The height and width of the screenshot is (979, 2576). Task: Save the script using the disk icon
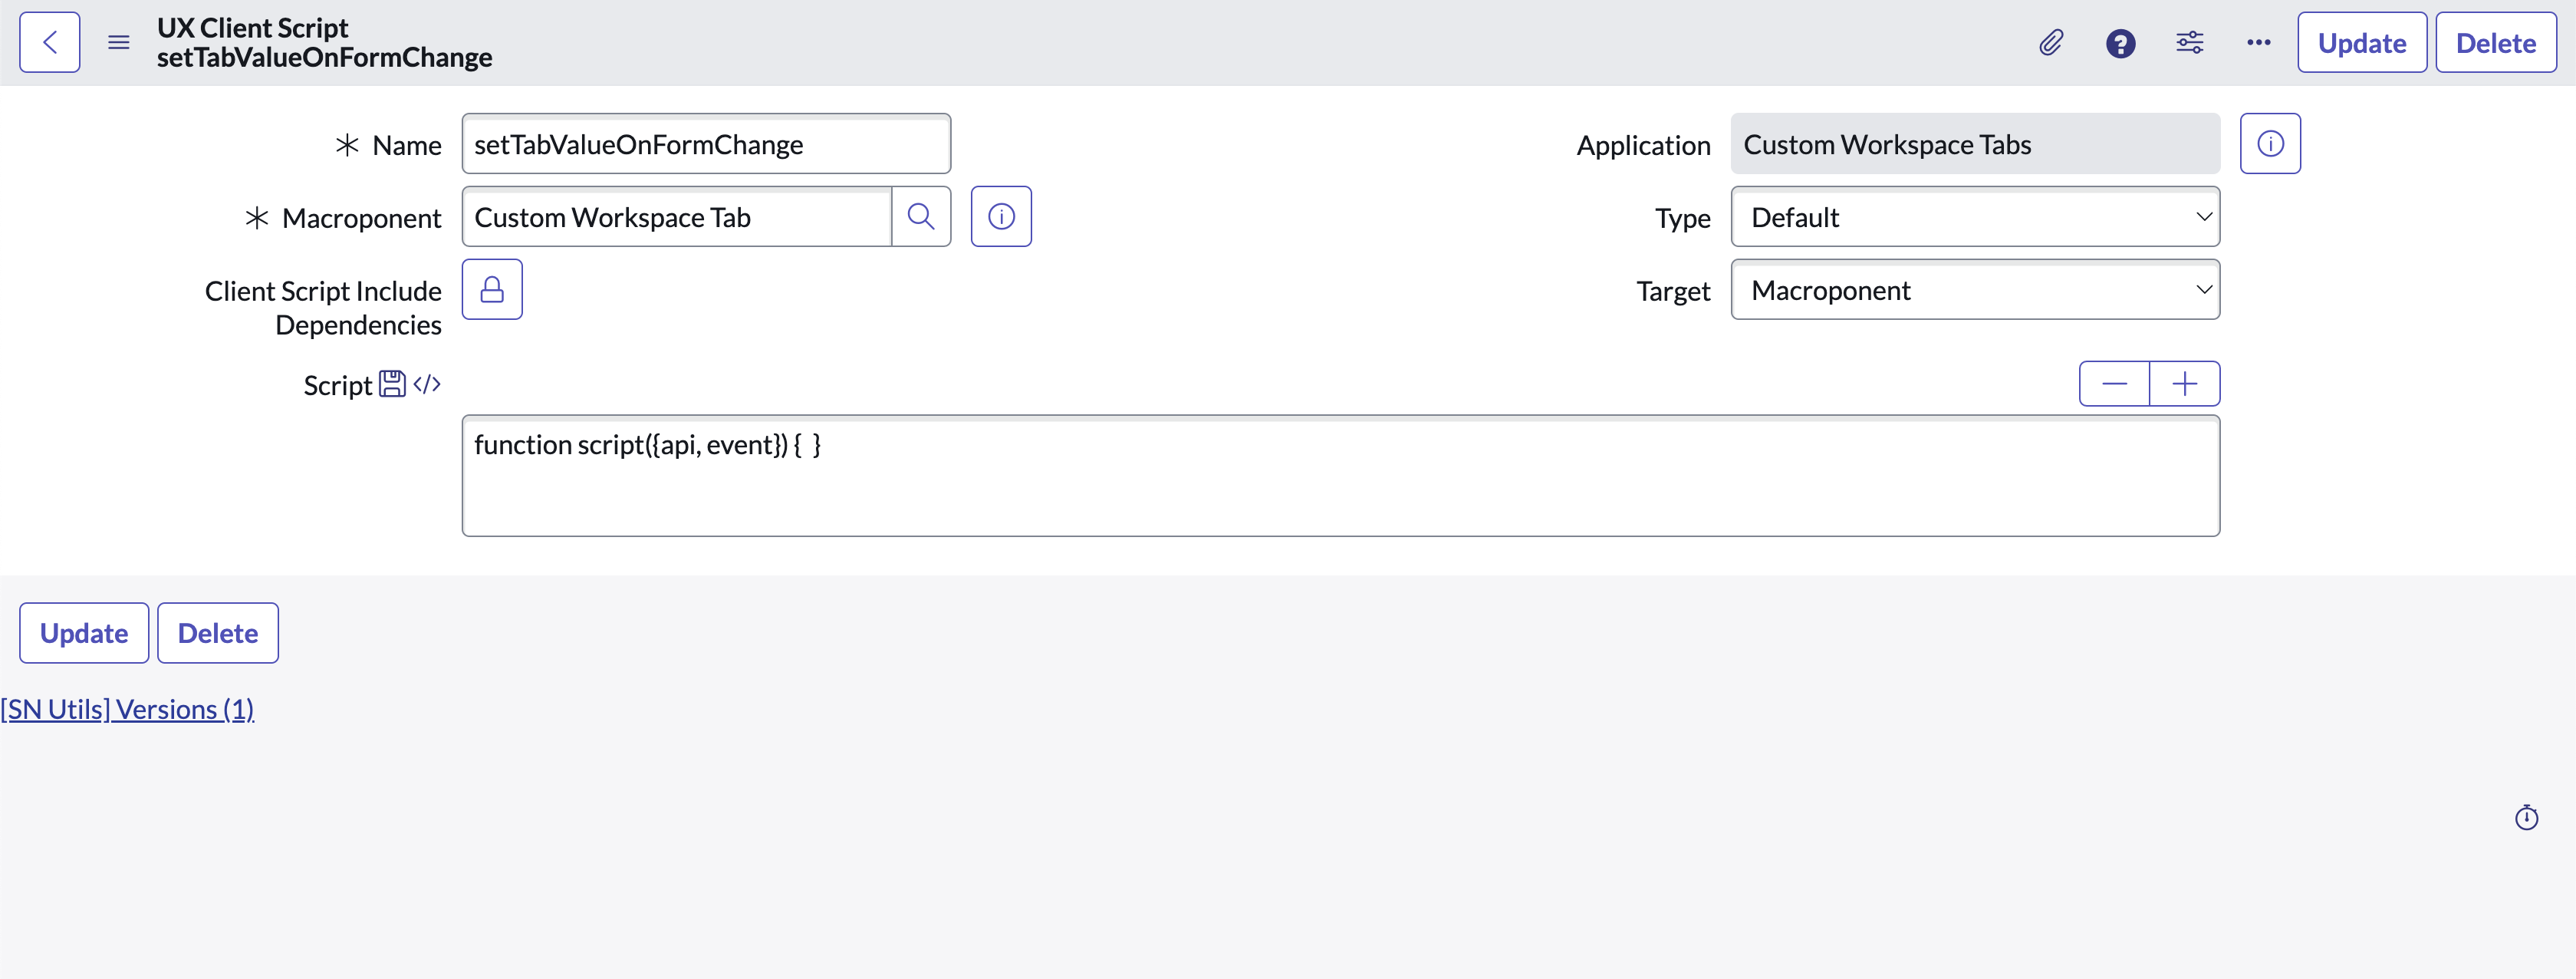tap(393, 383)
